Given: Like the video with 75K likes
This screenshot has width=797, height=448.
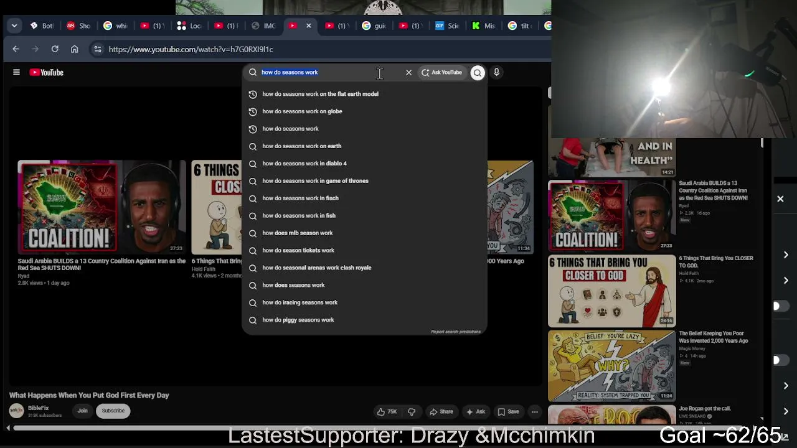Looking at the screenshot, I should click(387, 411).
